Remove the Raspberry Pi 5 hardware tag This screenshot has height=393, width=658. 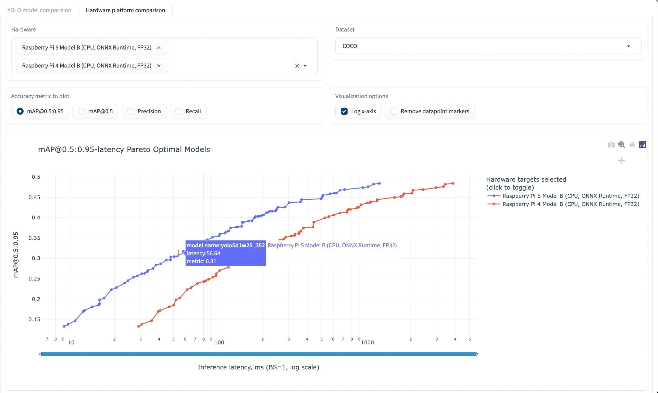(x=159, y=47)
